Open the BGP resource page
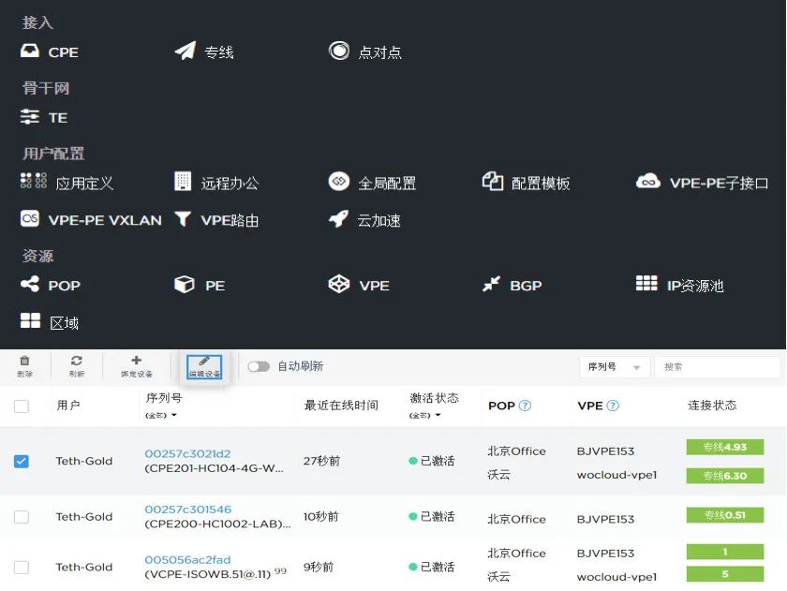Viewport: 787px width, 591px height. click(x=512, y=286)
